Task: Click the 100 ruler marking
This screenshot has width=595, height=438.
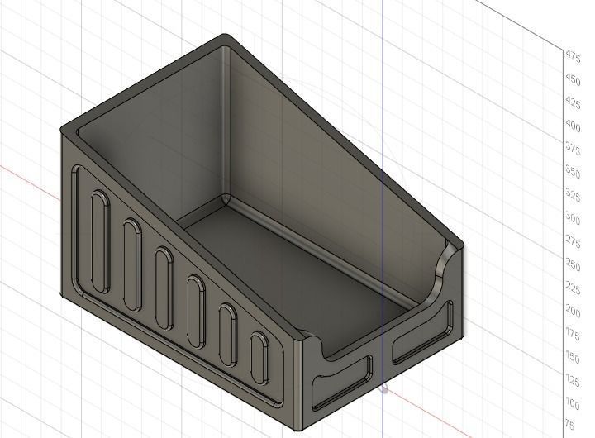Action: tap(573, 404)
